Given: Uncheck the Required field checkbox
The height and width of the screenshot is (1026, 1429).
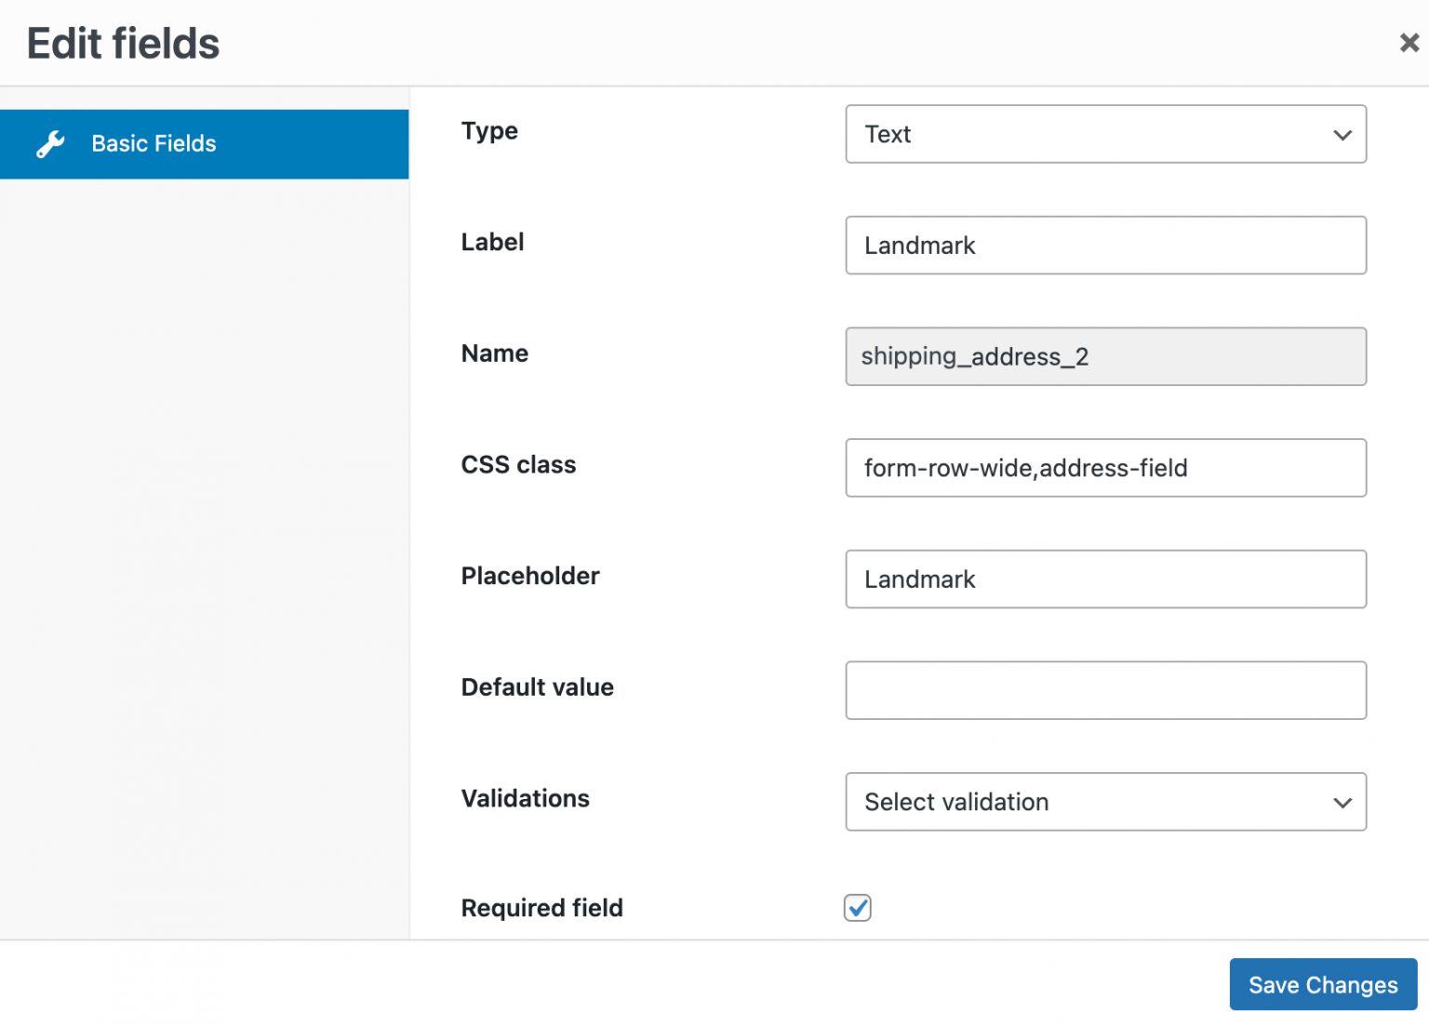Looking at the screenshot, I should pyautogui.click(x=857, y=908).
